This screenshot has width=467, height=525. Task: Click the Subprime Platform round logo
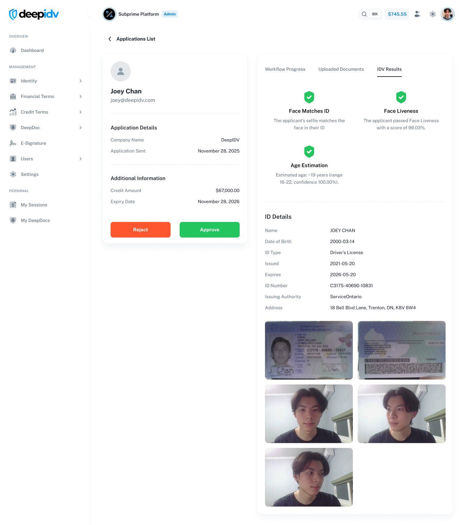[x=109, y=14]
